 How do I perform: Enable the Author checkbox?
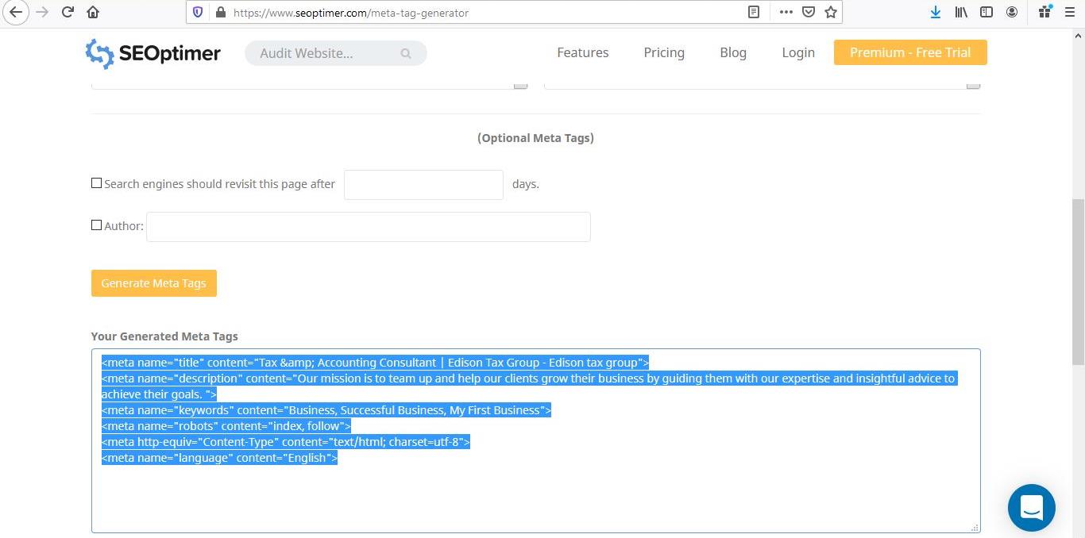coord(96,225)
